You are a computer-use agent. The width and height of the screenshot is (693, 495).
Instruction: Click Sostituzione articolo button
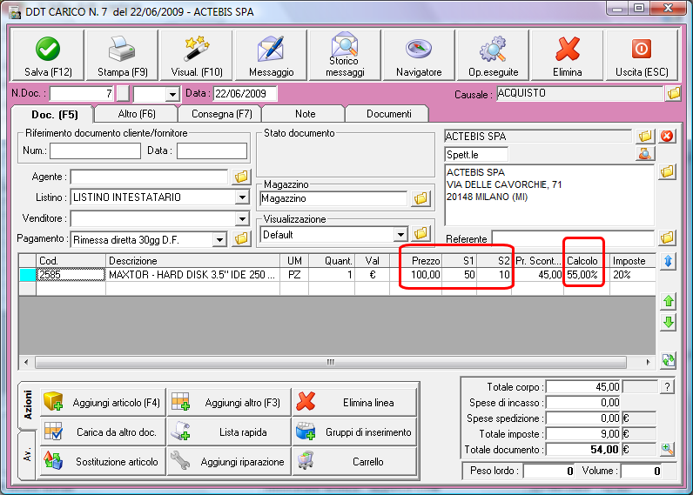pyautogui.click(x=103, y=461)
